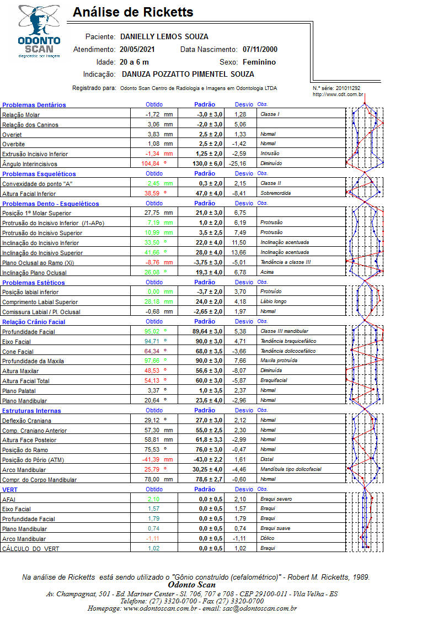This screenshot has height=620, width=438.
Task: Click the Atendimento date 20/05/2021
Action: click(x=137, y=50)
